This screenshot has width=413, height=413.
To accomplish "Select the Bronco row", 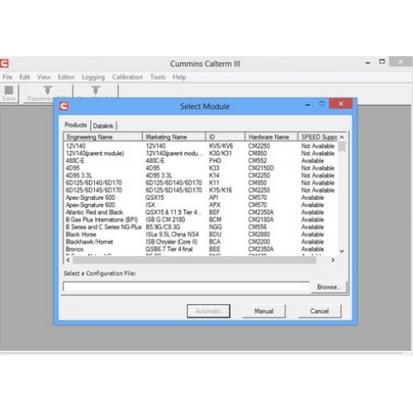I will click(x=200, y=249).
